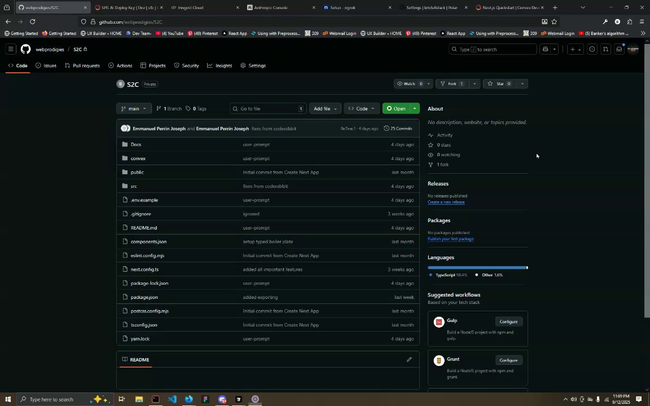Open Task View on the taskbar

(121, 399)
